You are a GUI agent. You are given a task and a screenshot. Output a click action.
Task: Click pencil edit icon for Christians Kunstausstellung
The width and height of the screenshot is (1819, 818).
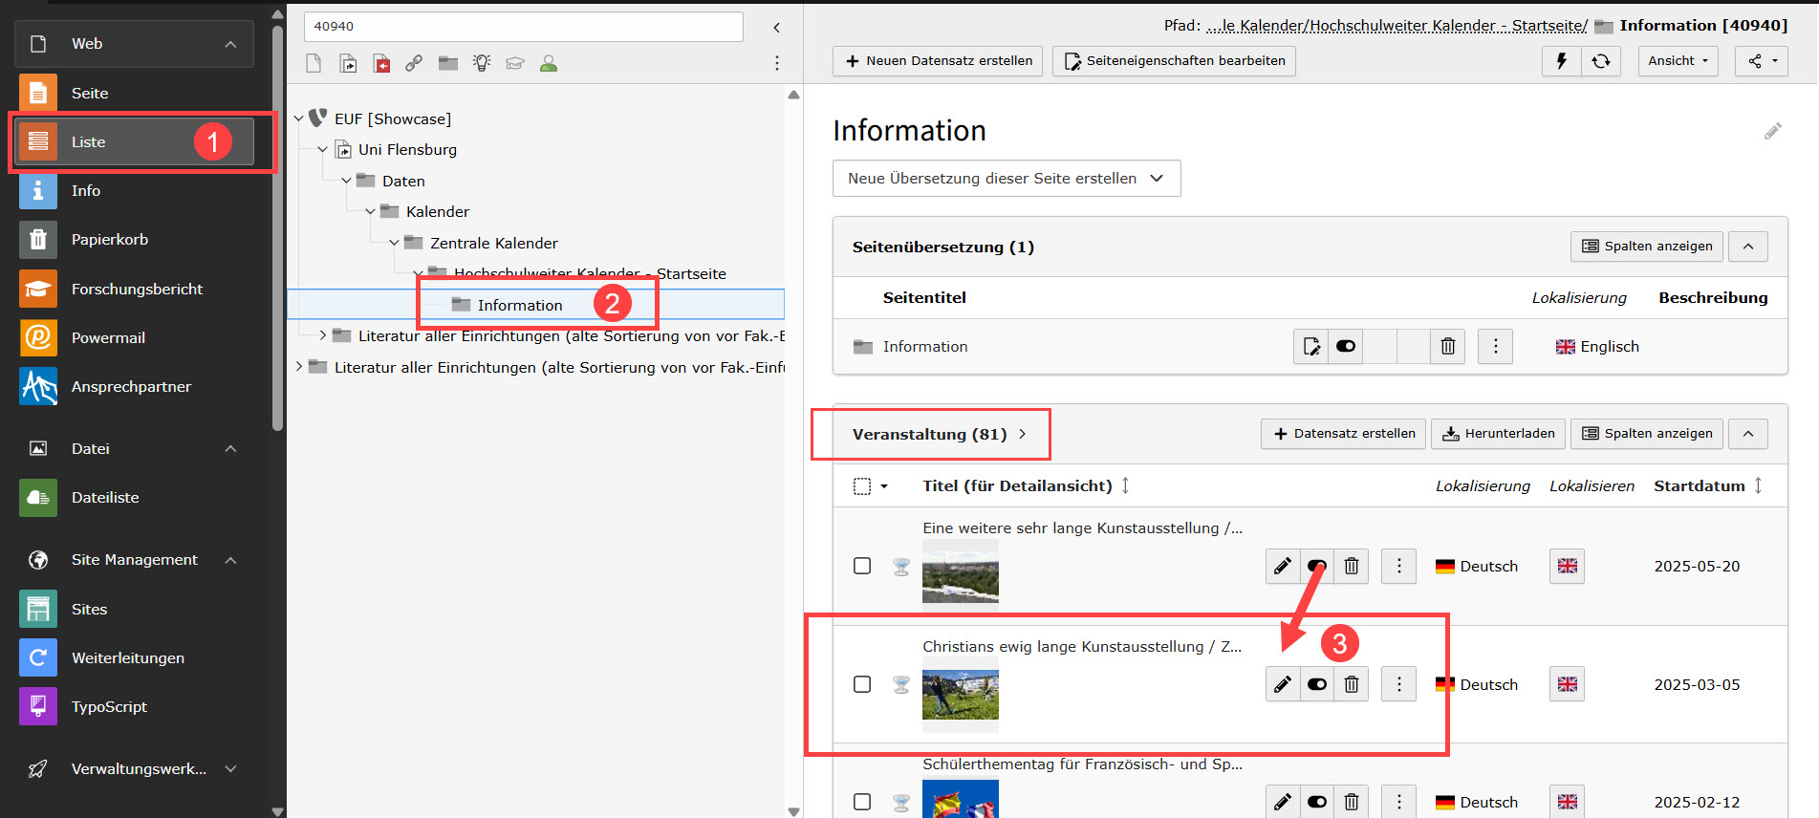click(x=1283, y=684)
